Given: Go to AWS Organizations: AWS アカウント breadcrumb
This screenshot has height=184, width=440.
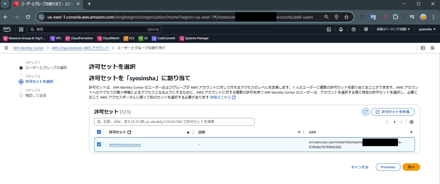Looking at the screenshot, I should click(80, 48).
